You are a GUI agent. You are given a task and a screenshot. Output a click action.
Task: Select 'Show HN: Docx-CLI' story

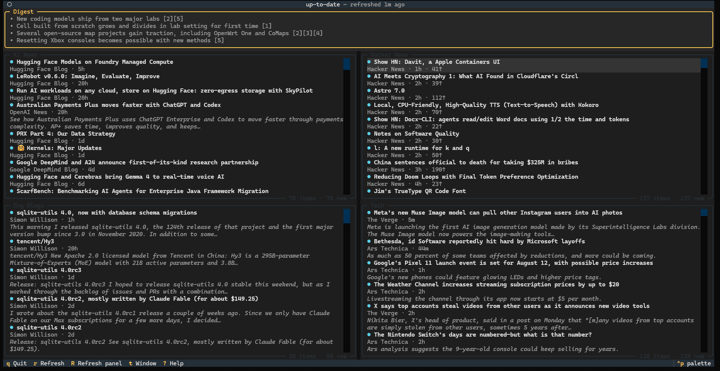(501, 119)
